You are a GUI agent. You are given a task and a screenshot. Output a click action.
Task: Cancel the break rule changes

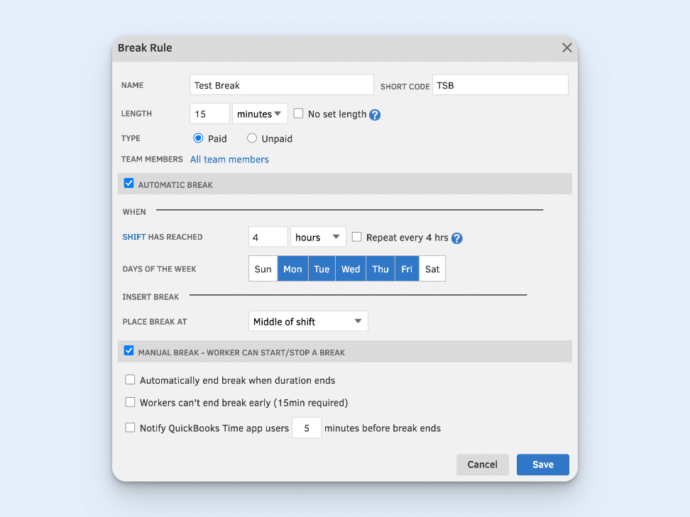pos(482,465)
